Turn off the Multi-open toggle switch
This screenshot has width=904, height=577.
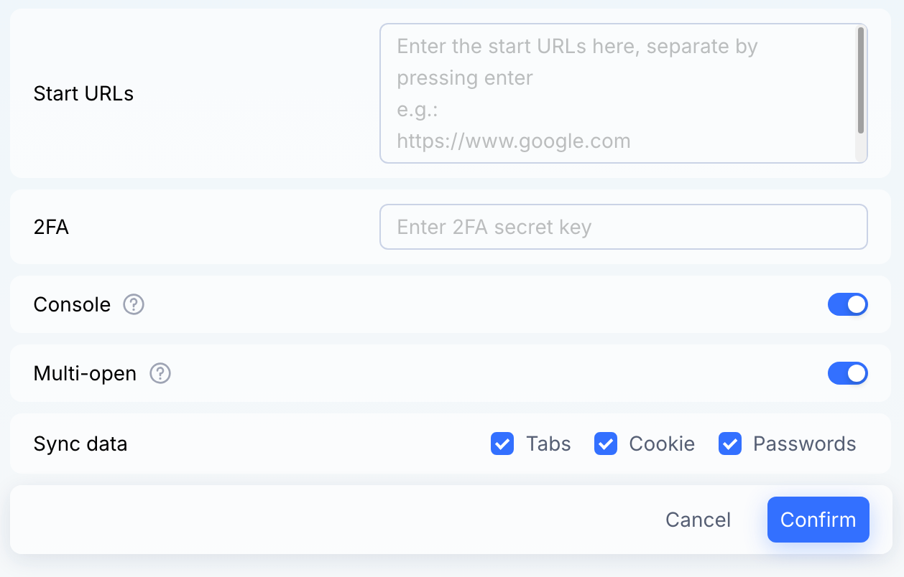[848, 374]
